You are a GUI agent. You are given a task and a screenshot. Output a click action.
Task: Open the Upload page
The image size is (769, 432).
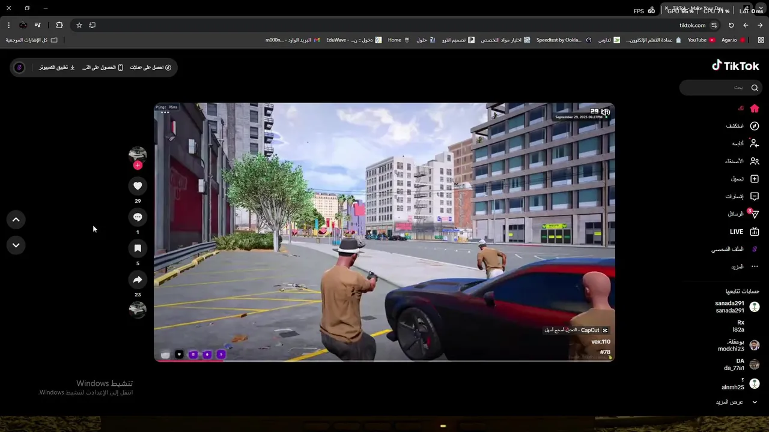coord(745,179)
